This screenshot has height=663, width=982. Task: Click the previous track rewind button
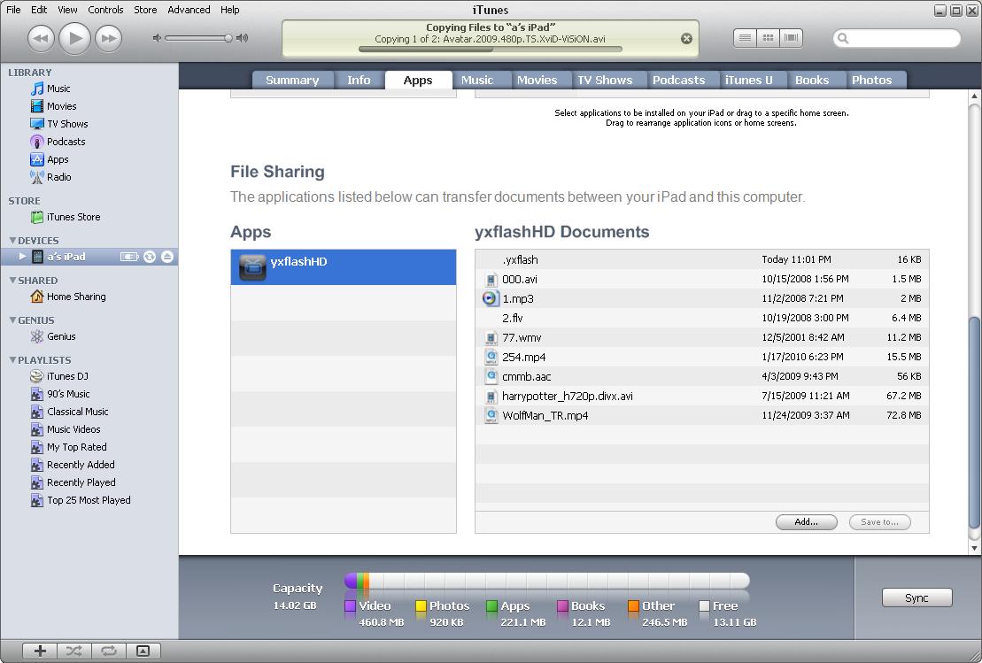pos(41,38)
